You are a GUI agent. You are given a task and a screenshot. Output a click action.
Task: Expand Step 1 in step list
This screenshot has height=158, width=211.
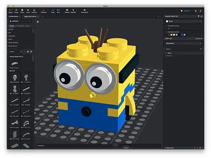pyautogui.click(x=166, y=53)
